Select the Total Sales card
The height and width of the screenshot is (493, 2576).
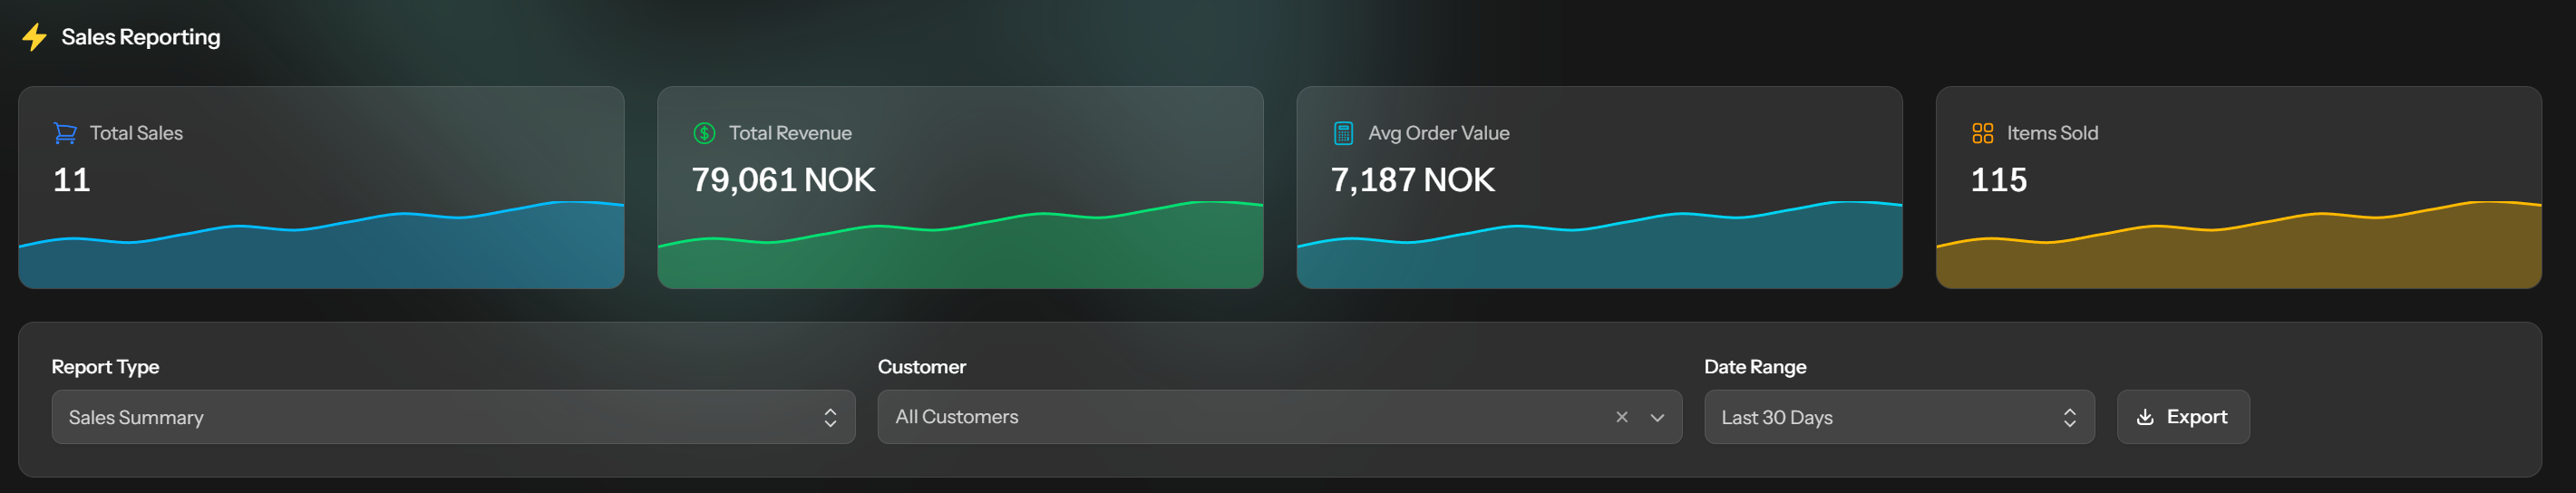point(321,187)
